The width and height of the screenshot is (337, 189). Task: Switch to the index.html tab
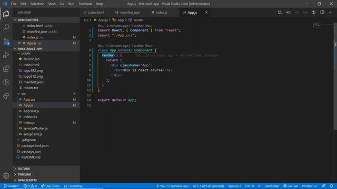coord(96,13)
